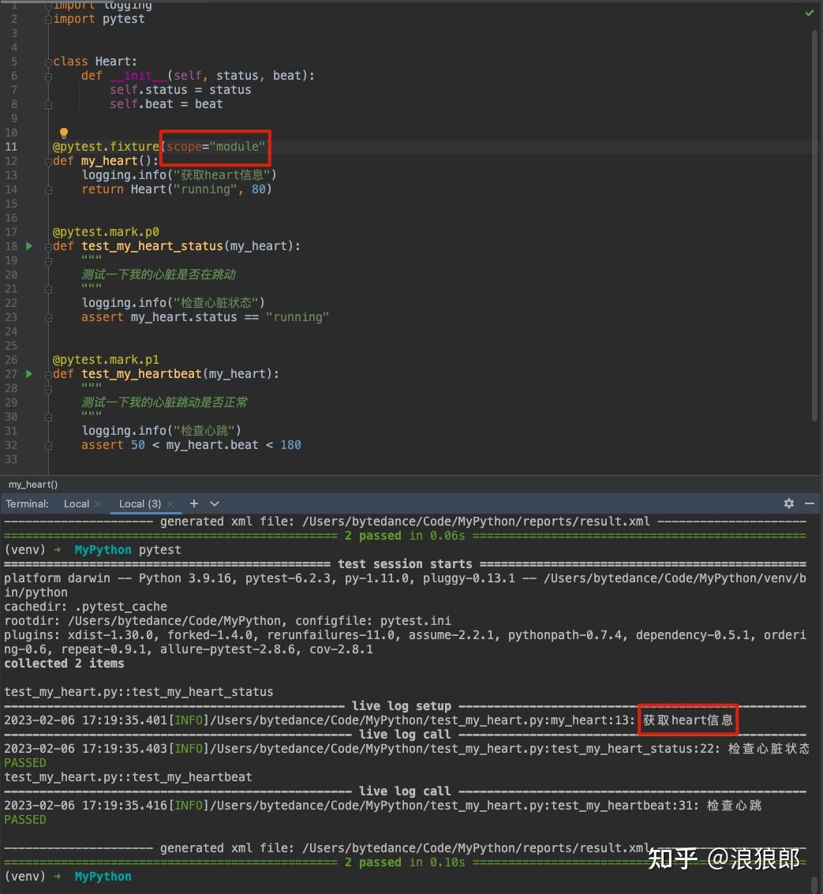Click the my_heart() breadcrumb above the terminal
Viewport: 823px width, 894px height.
pos(32,484)
